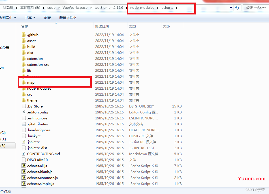Image resolution: width=269 pixels, height=194 pixels.
Task: Click the echarts.simple.js file name
Action: [40, 184]
